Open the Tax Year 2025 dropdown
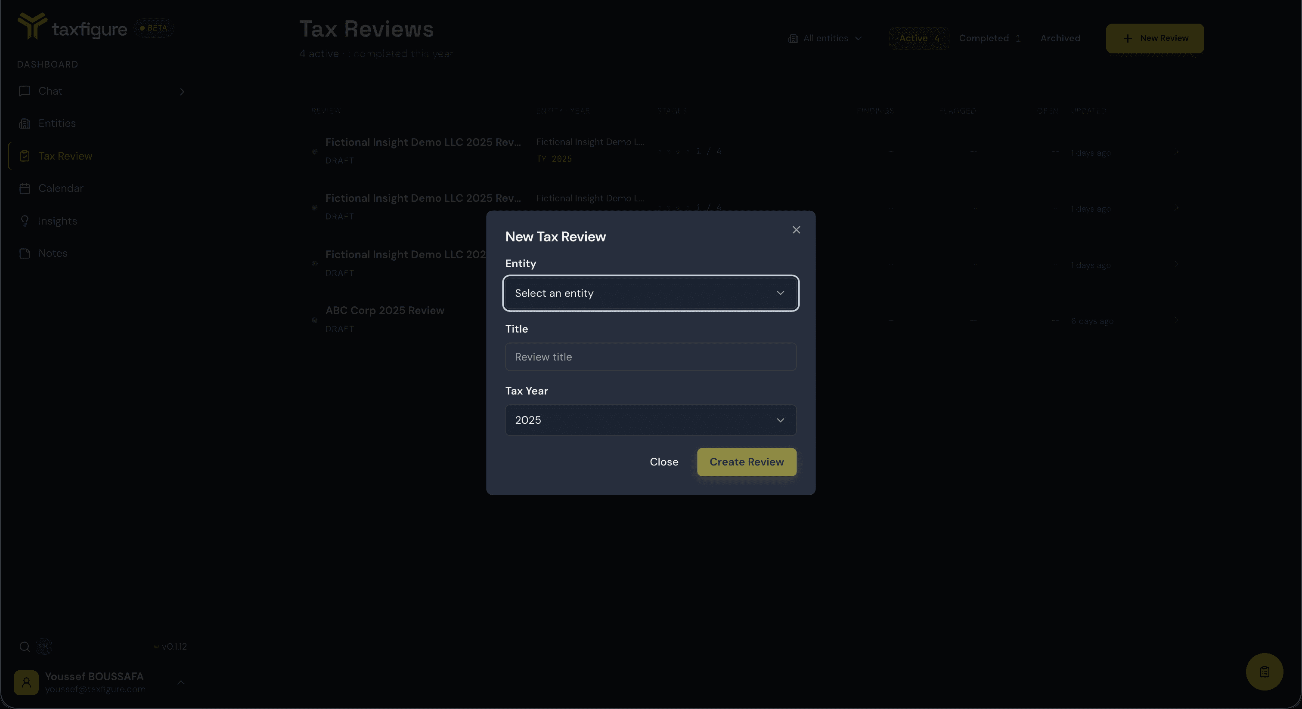1302x709 pixels. pos(651,419)
